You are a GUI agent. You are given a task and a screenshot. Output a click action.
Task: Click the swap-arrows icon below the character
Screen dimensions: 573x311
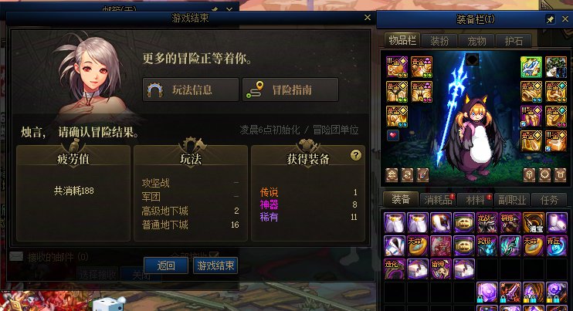click(407, 175)
